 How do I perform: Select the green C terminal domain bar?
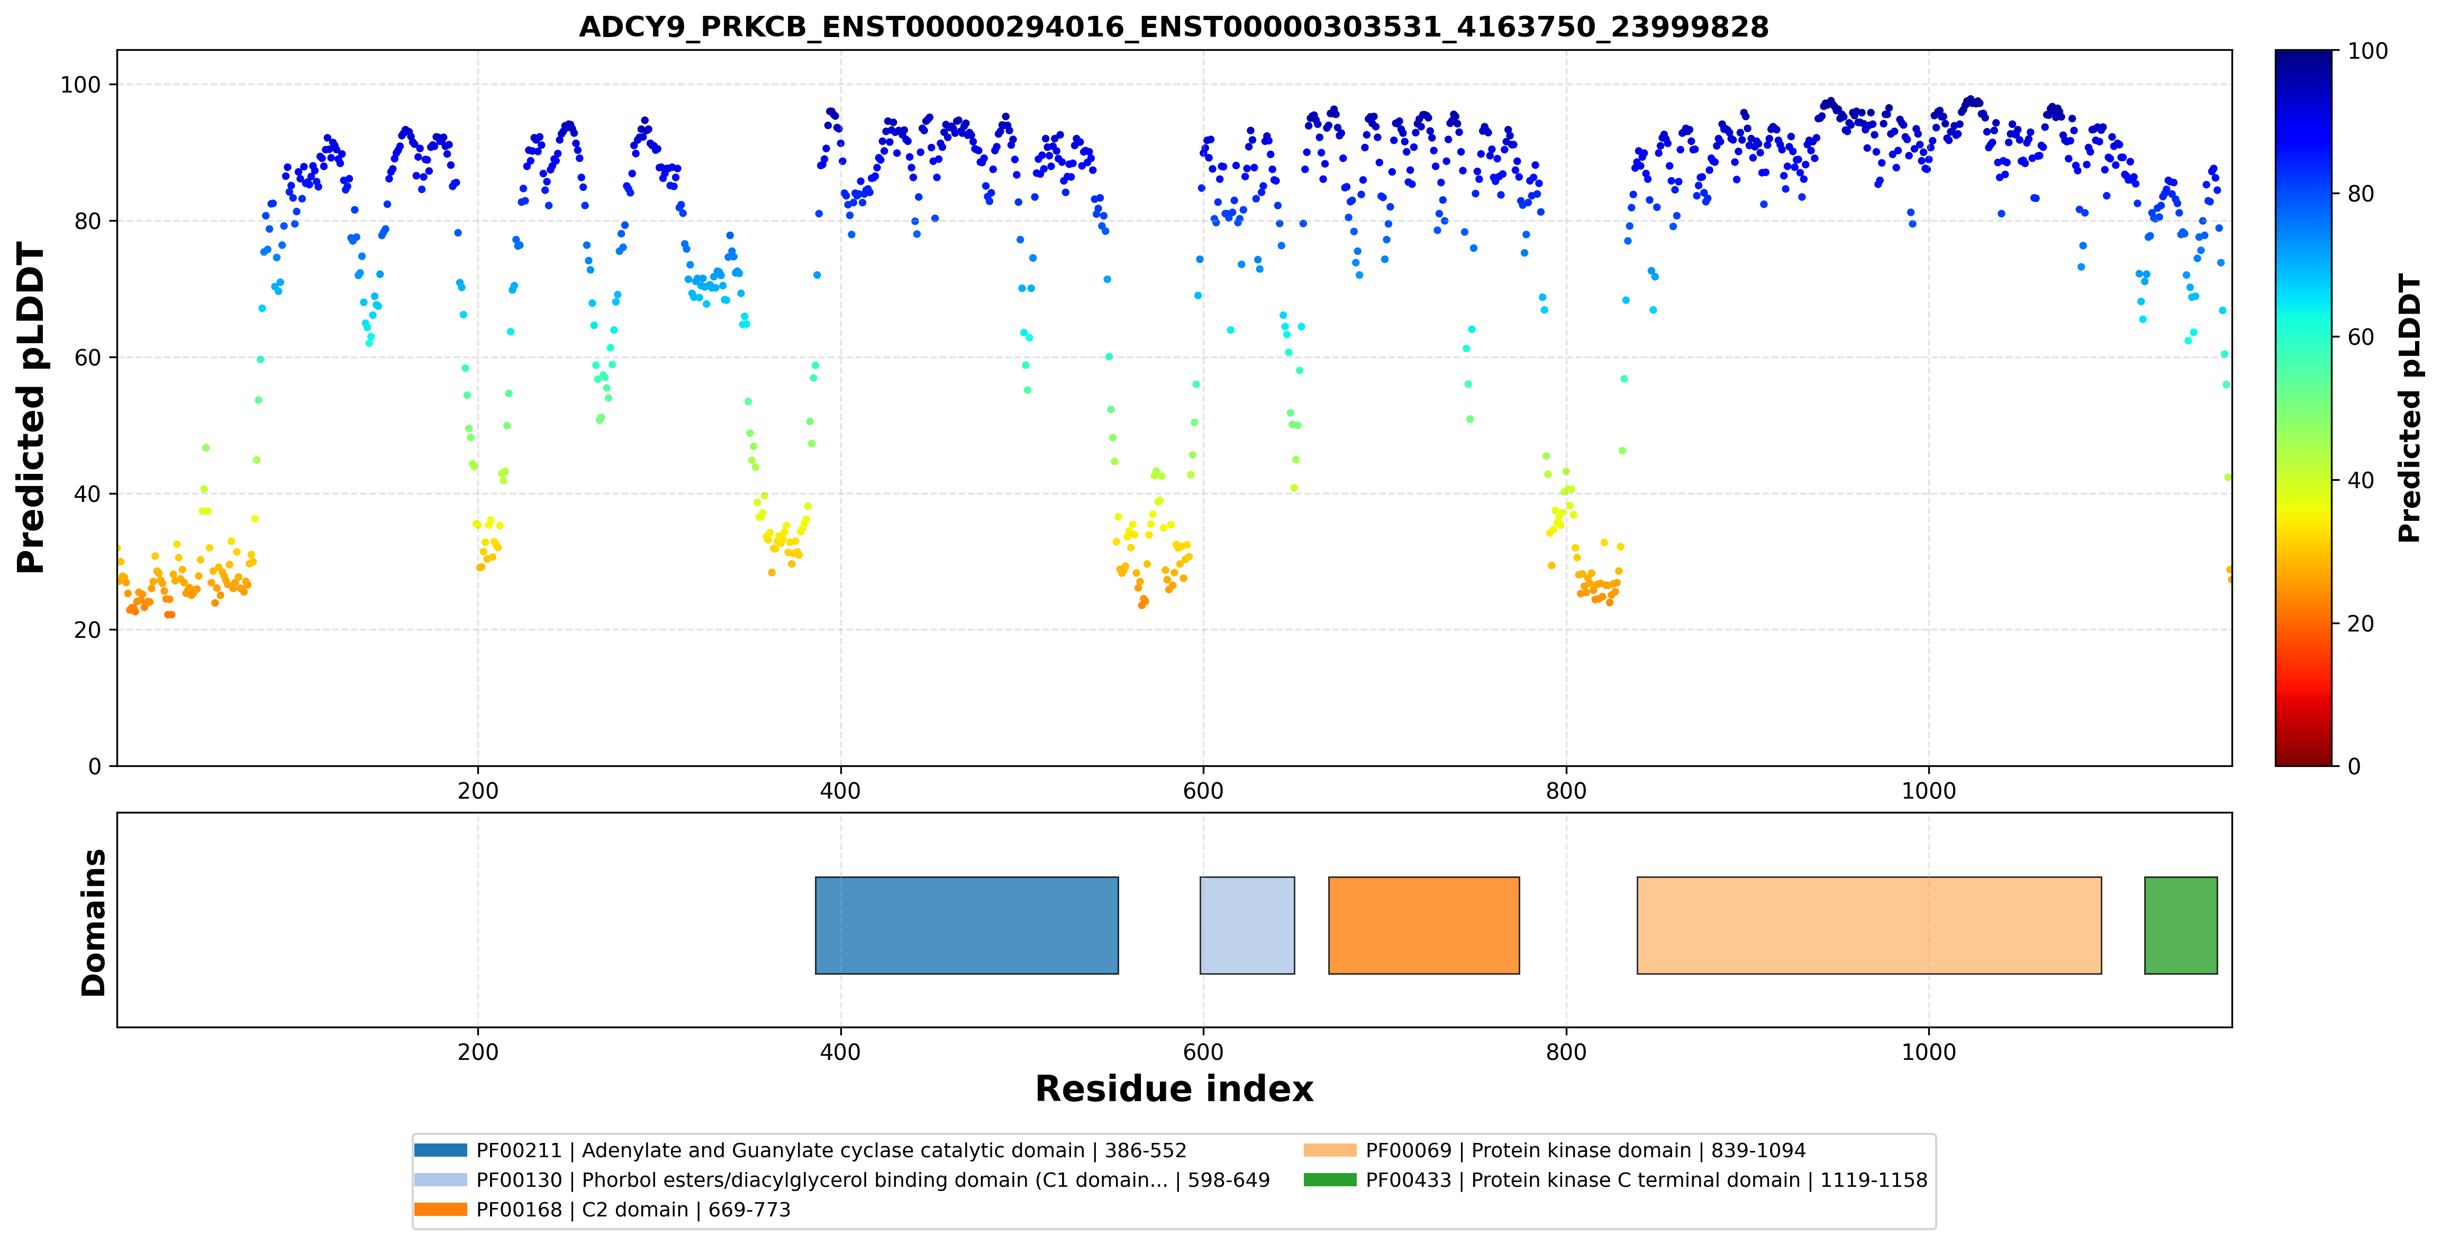click(2181, 925)
